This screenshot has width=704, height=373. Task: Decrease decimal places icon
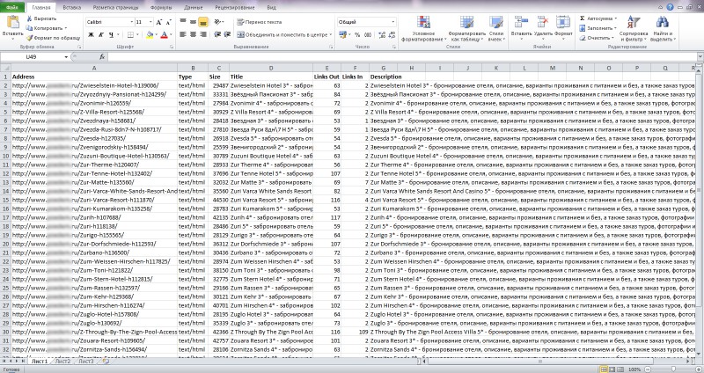pyautogui.click(x=392, y=34)
